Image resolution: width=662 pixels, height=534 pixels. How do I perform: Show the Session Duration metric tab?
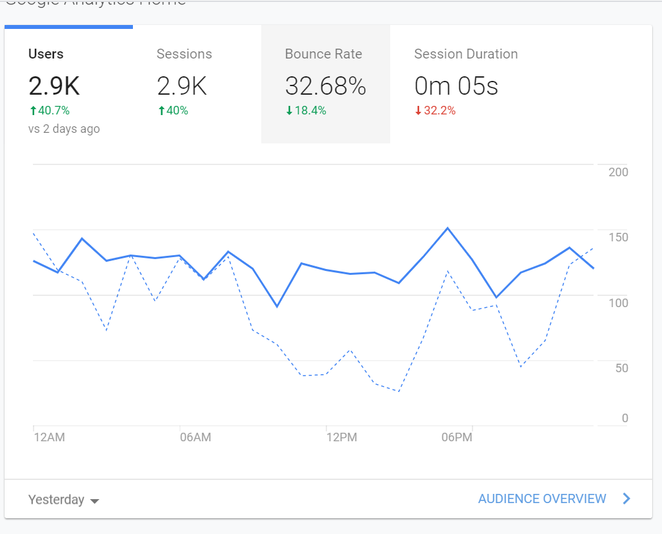tap(466, 55)
